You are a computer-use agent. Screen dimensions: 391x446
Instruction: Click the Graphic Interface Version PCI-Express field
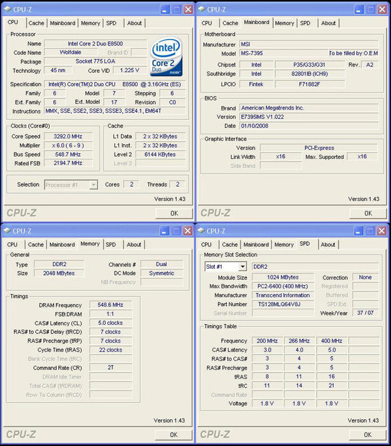coord(319,148)
